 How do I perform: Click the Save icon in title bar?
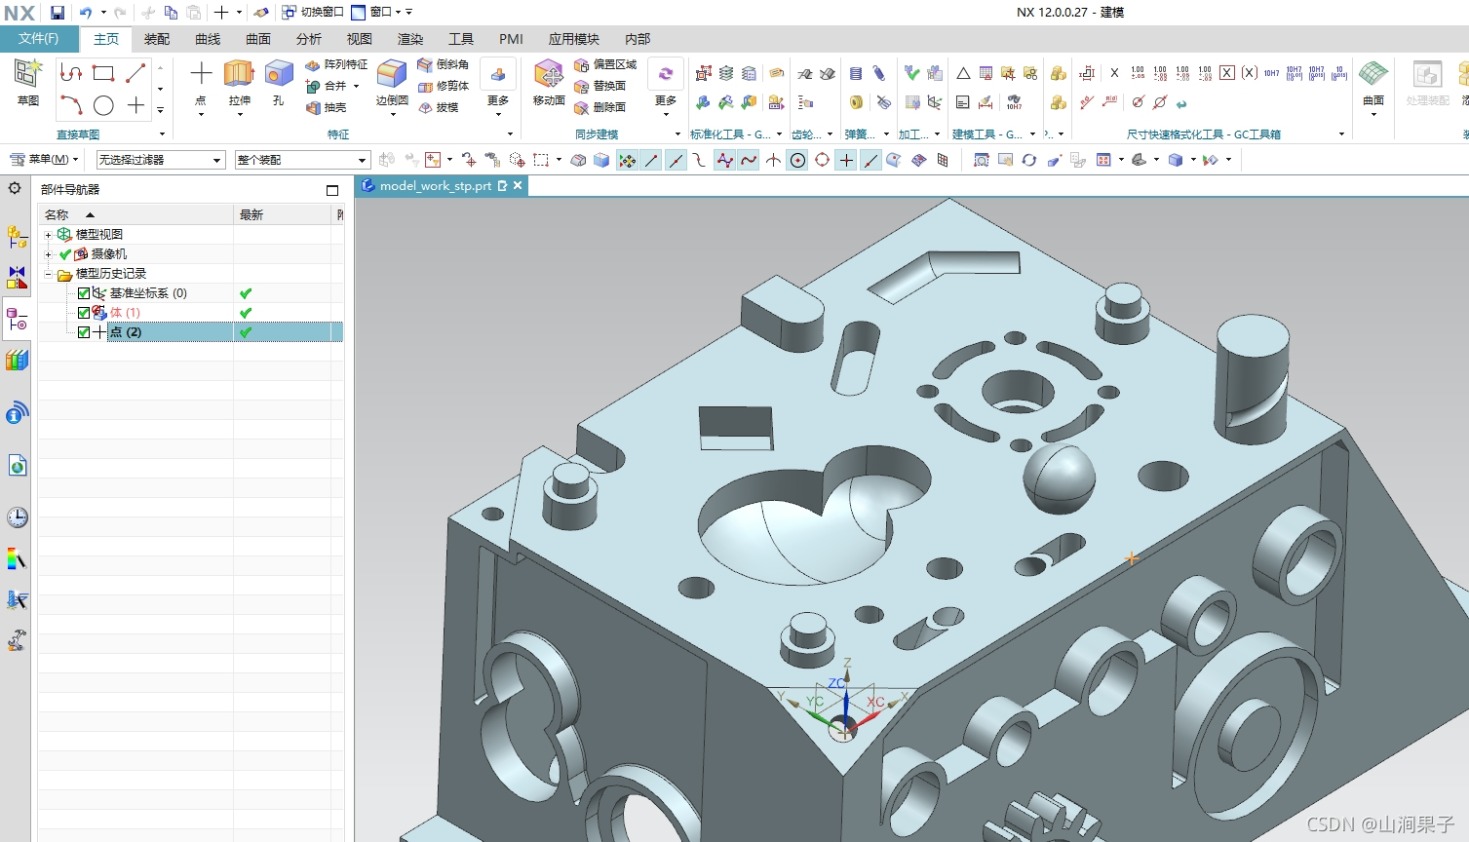[58, 13]
